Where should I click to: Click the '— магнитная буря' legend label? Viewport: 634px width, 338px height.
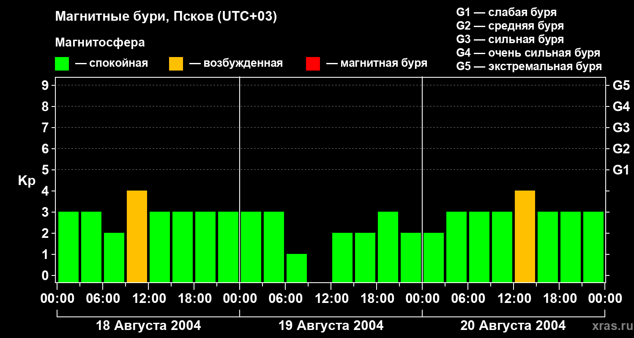pos(377,64)
